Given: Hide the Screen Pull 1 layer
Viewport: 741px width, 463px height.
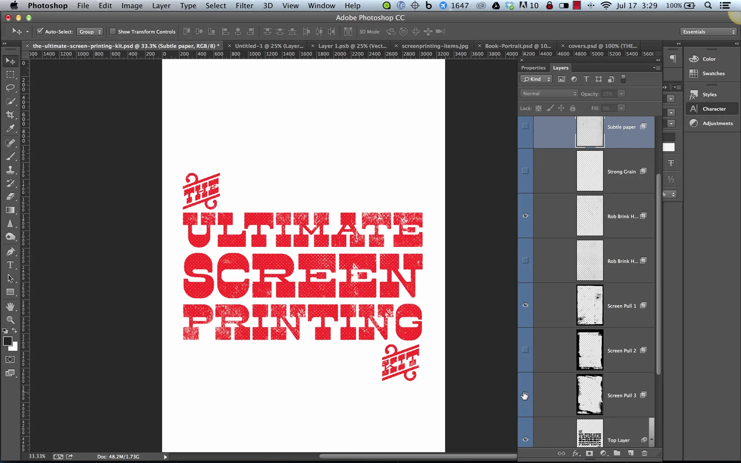Looking at the screenshot, I should (525, 305).
